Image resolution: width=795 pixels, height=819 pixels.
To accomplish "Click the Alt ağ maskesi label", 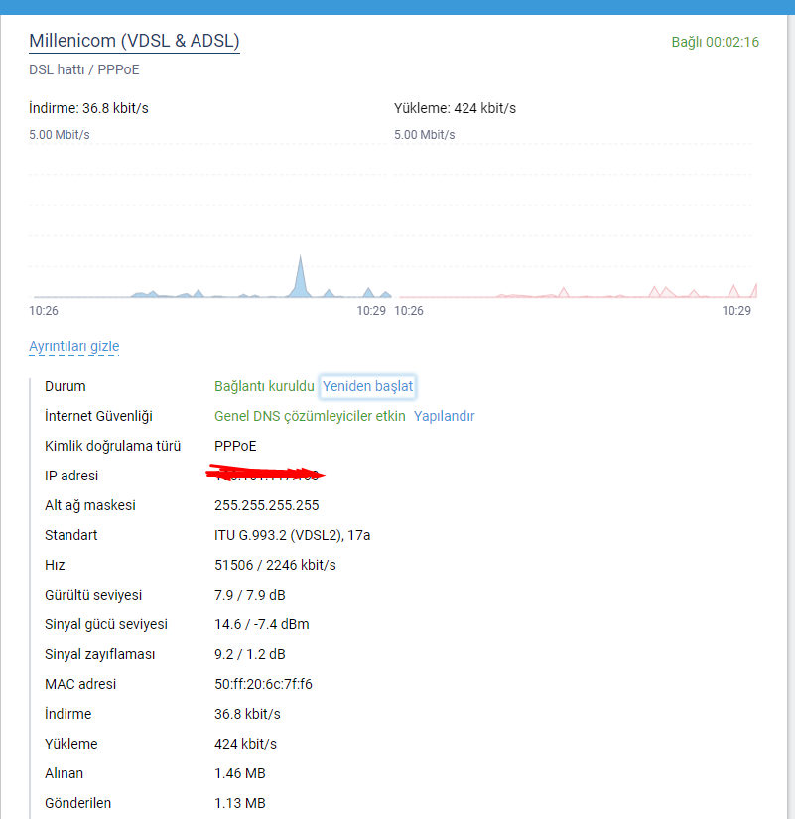I will tap(90, 505).
